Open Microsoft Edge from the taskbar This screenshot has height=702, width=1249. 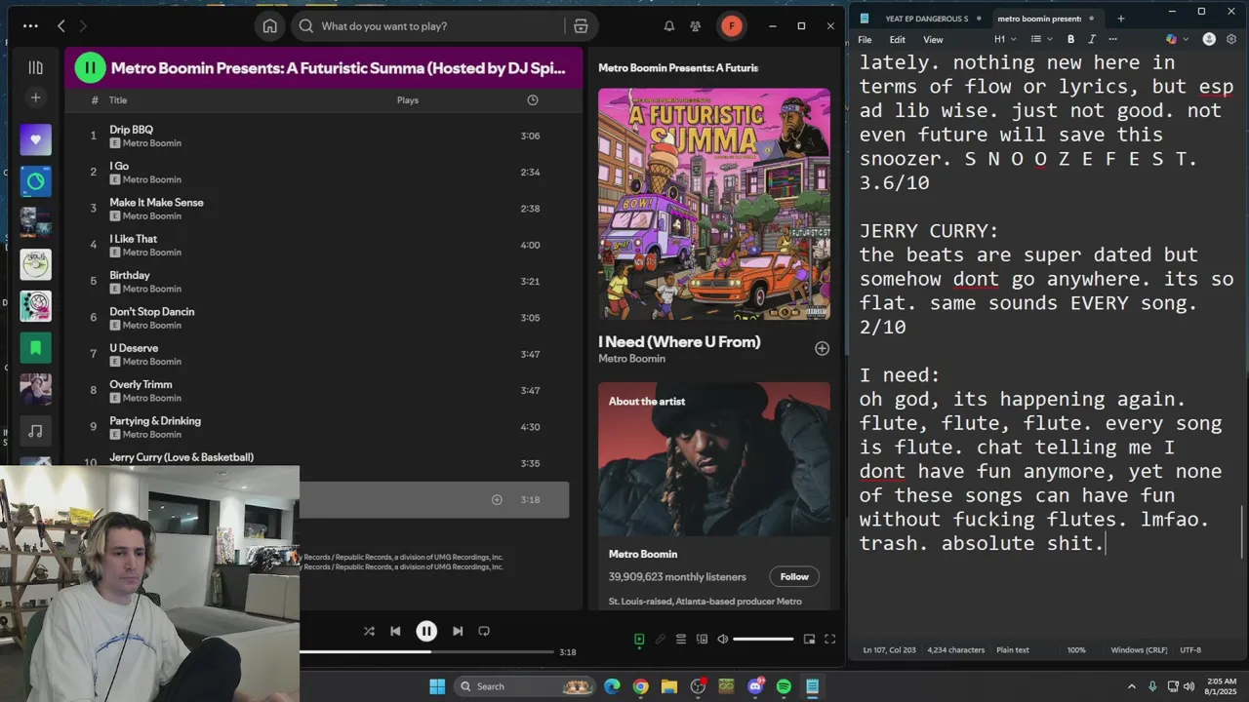[x=612, y=686]
